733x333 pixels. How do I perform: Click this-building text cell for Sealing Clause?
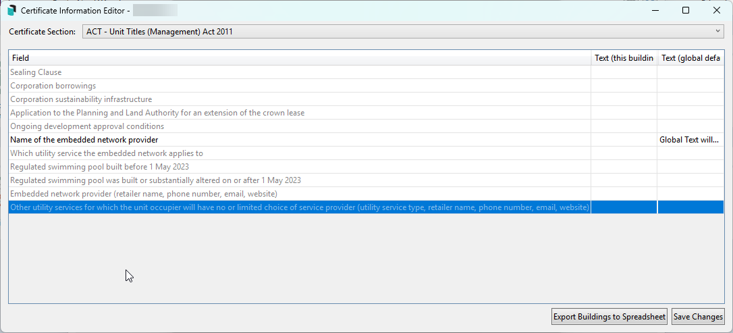(624, 72)
